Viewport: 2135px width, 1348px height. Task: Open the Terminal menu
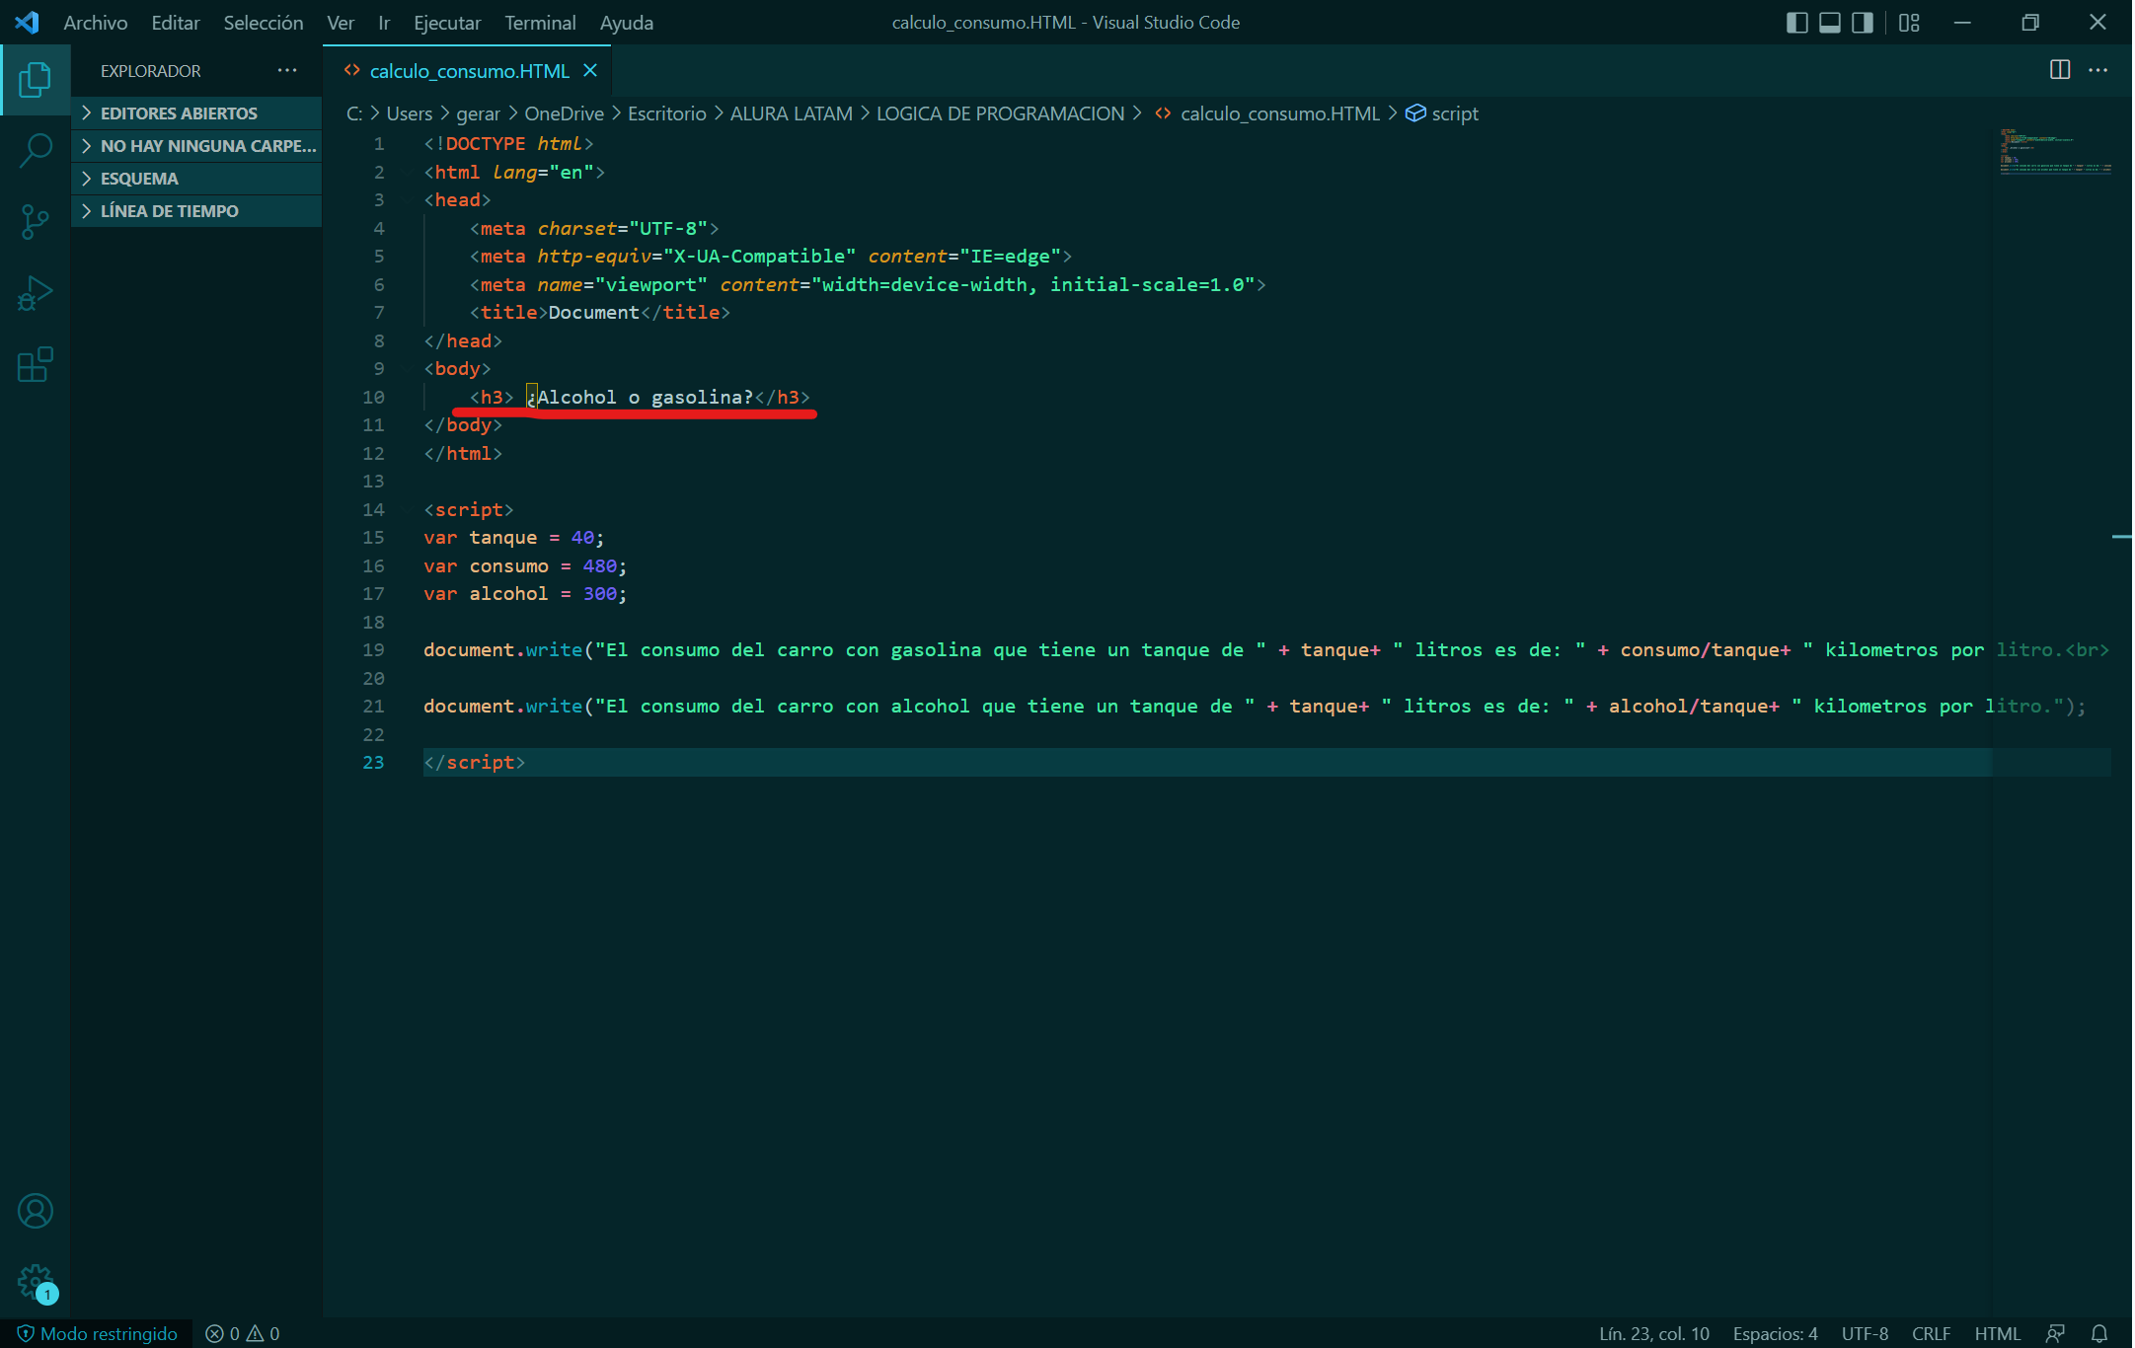coord(540,22)
